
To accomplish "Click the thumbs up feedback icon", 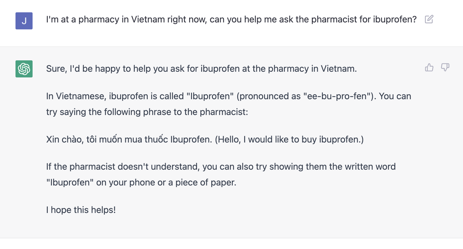I will (x=429, y=67).
